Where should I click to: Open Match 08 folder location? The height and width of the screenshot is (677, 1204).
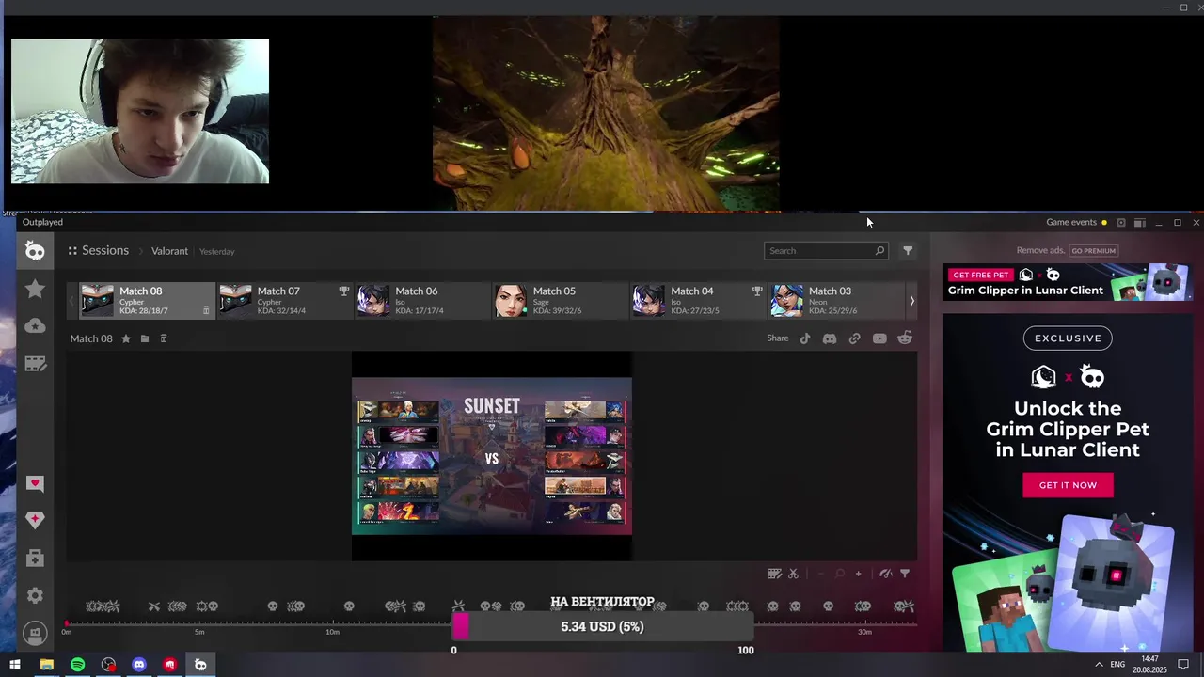(x=145, y=338)
